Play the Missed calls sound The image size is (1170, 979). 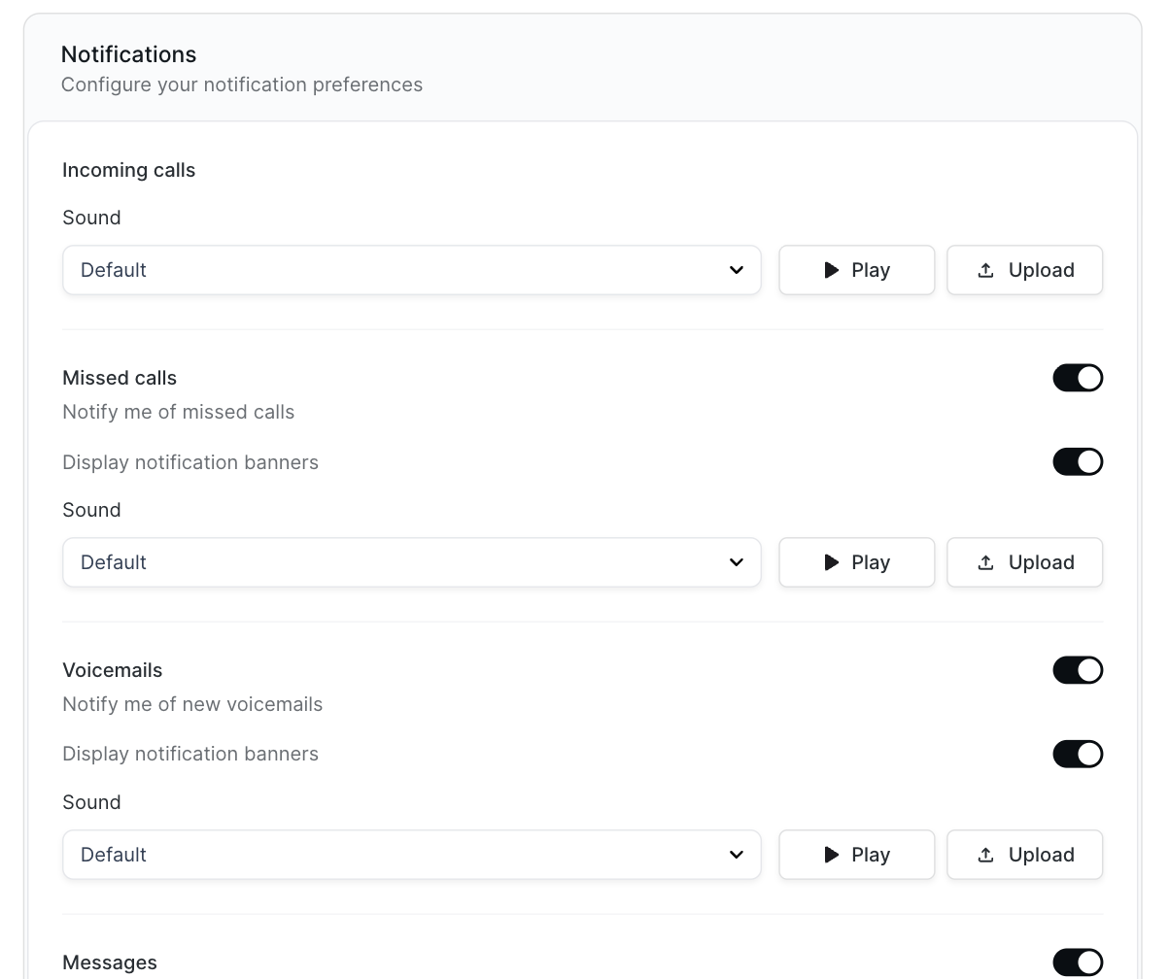(x=857, y=562)
